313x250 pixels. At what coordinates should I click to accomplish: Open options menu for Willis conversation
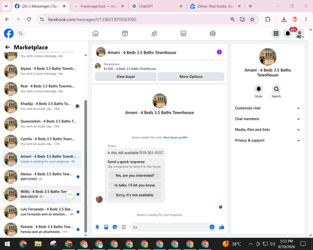tap(70, 194)
